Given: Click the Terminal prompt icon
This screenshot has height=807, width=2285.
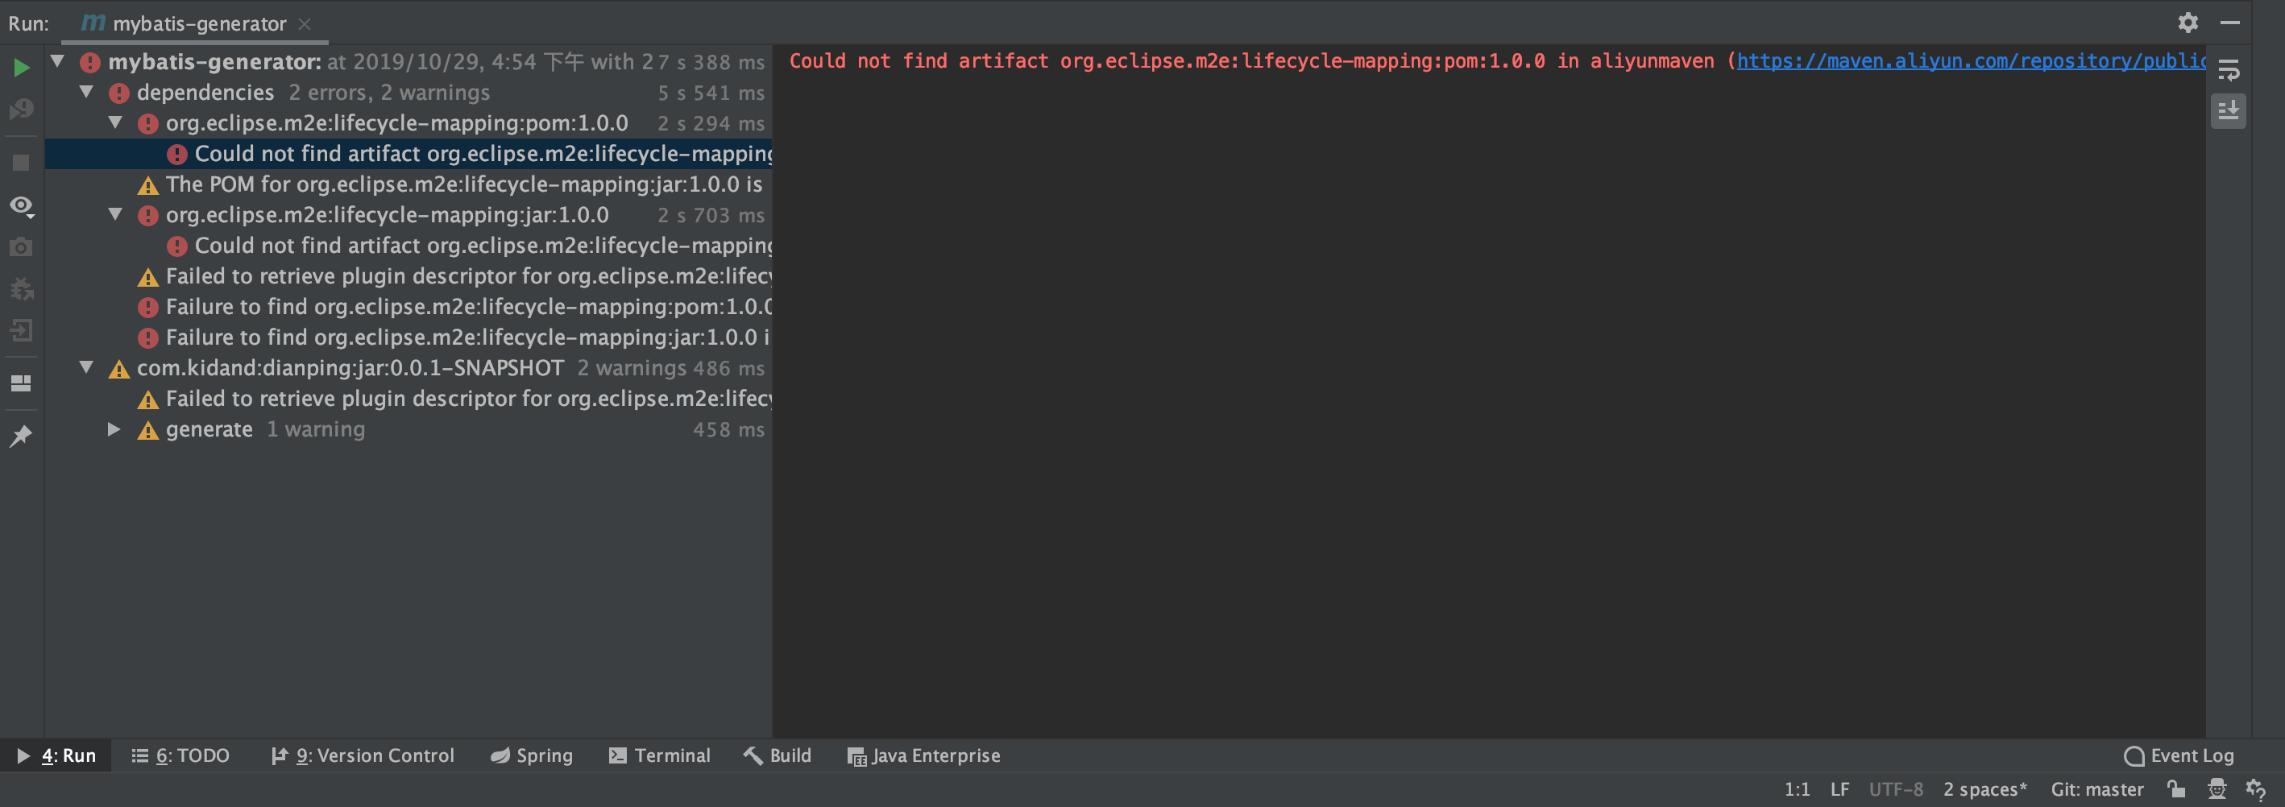Looking at the screenshot, I should [617, 755].
